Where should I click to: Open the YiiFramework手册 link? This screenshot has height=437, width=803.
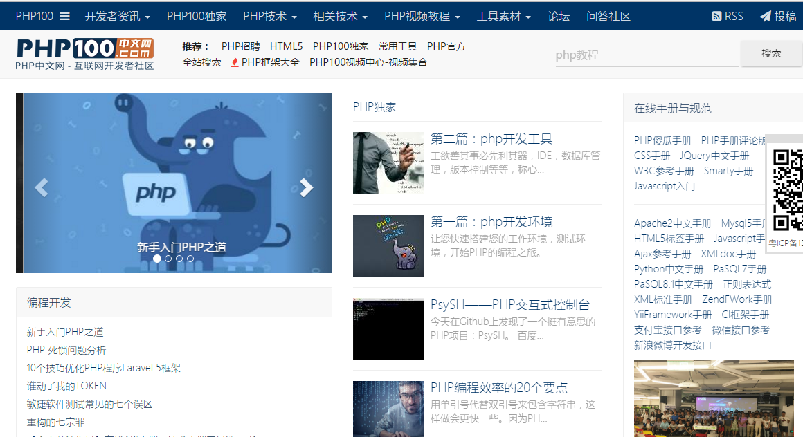(673, 315)
